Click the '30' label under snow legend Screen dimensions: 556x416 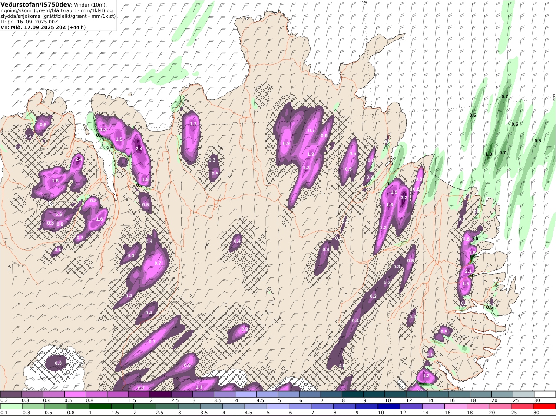[537, 400]
